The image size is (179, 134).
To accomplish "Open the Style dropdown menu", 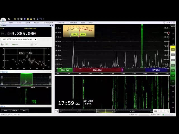I will pos(169,22).
